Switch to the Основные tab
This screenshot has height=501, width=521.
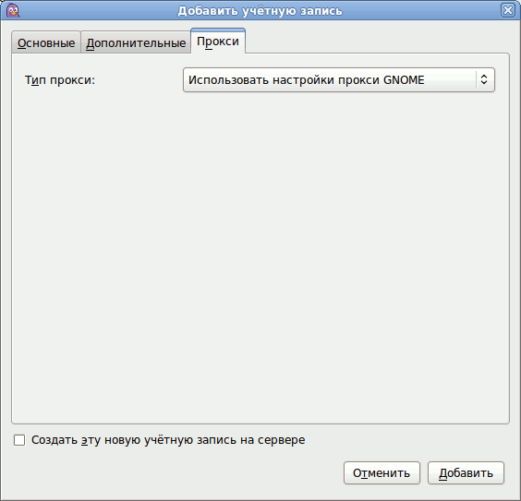(46, 42)
